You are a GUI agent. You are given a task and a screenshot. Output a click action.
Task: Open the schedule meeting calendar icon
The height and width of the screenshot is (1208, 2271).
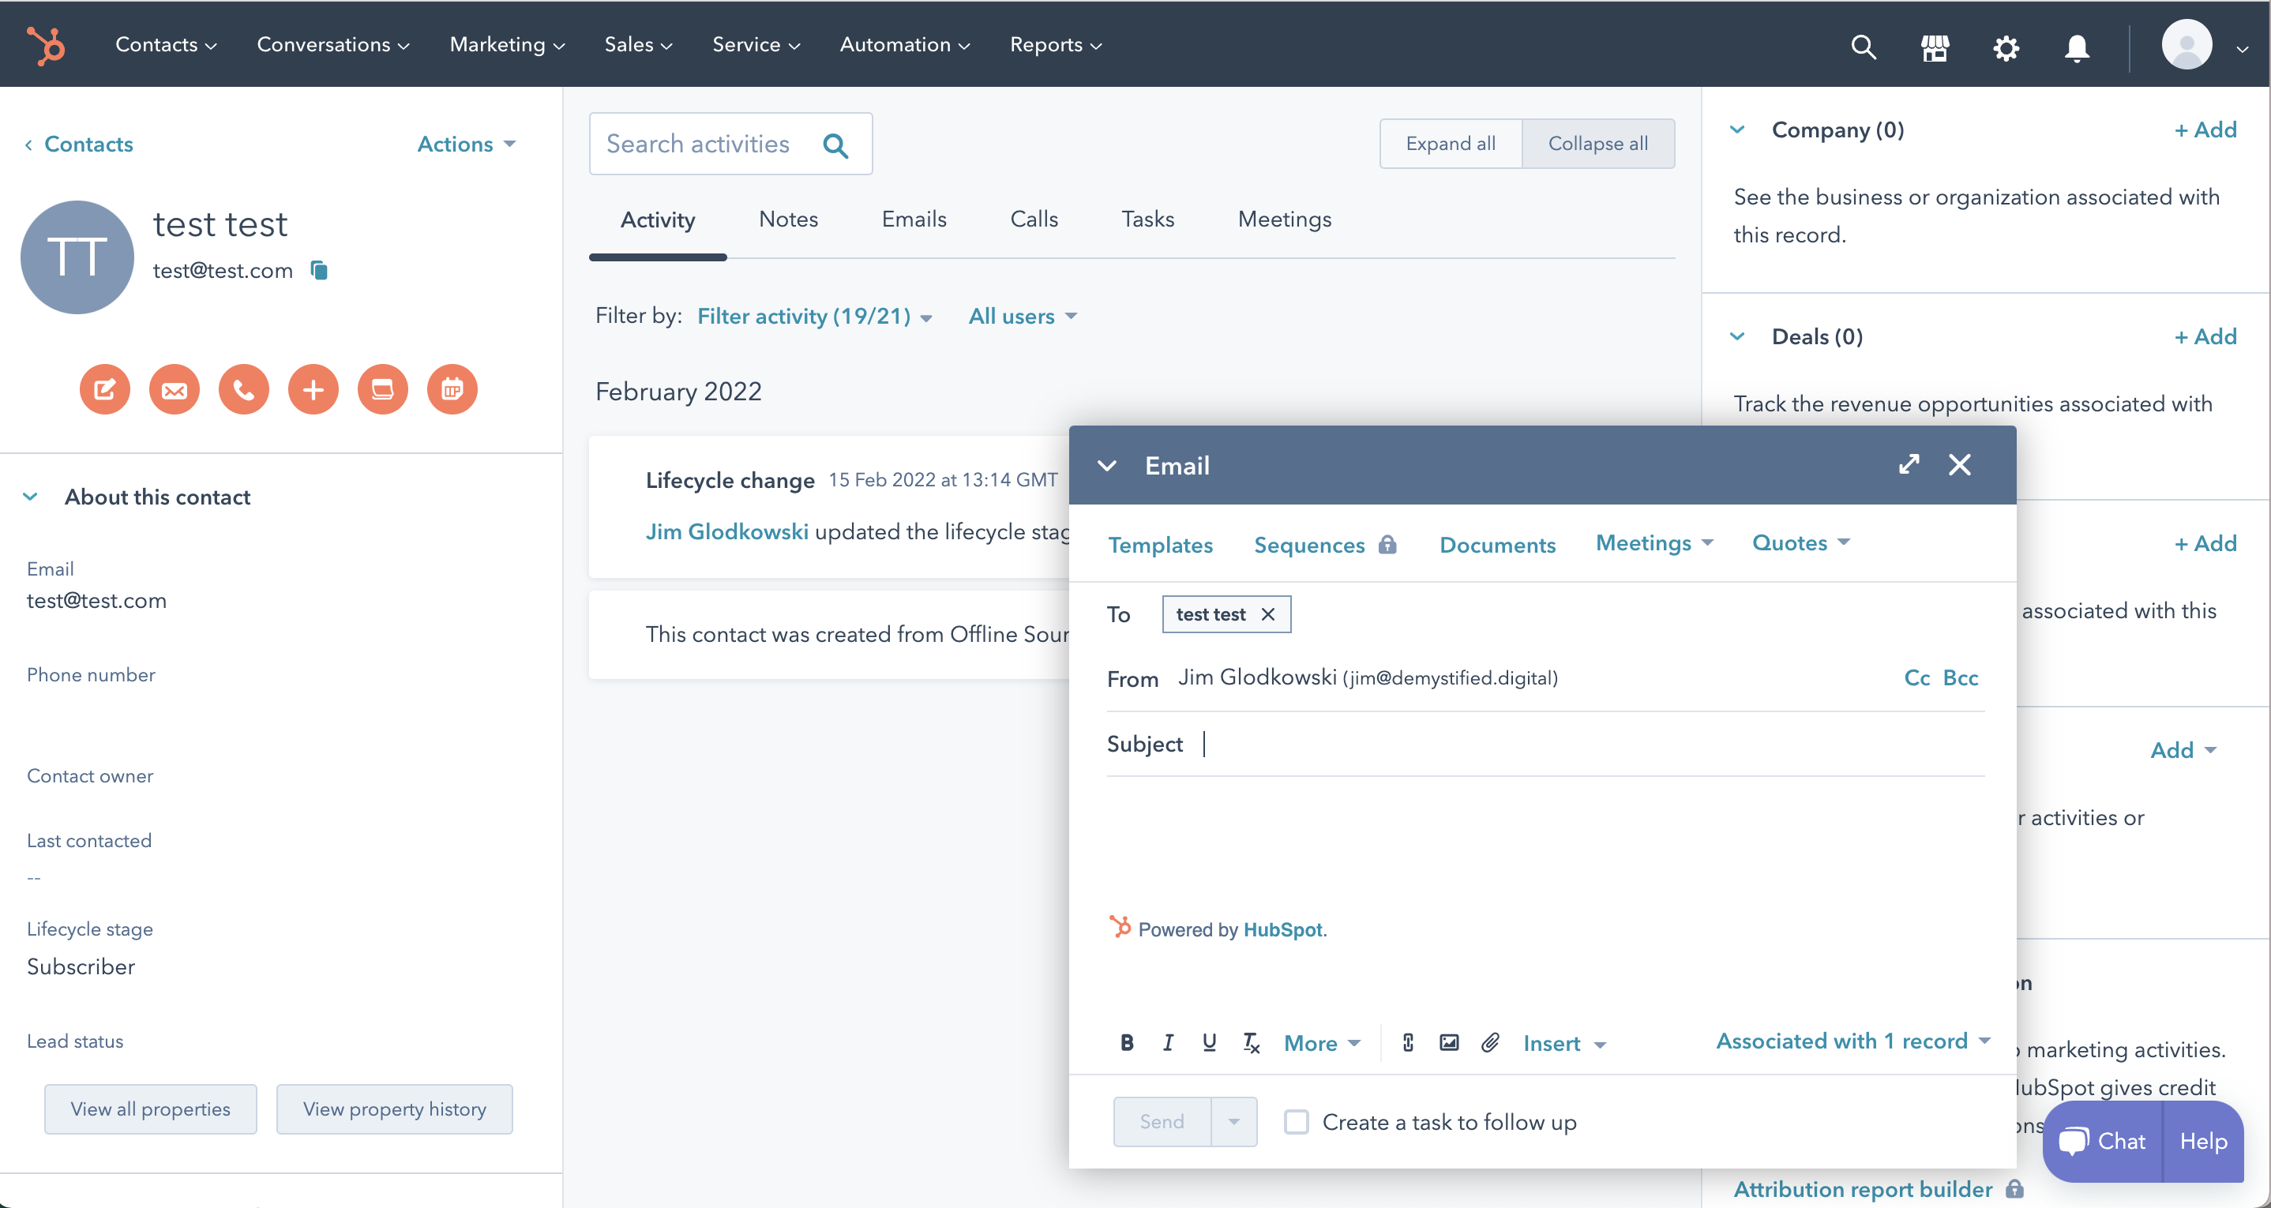click(x=452, y=389)
